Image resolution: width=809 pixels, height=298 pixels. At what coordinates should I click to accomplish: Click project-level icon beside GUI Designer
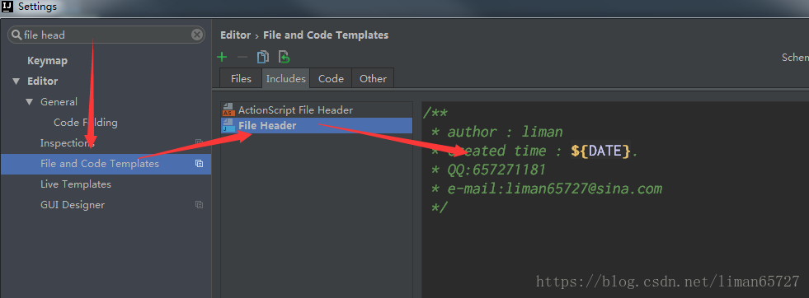click(199, 205)
